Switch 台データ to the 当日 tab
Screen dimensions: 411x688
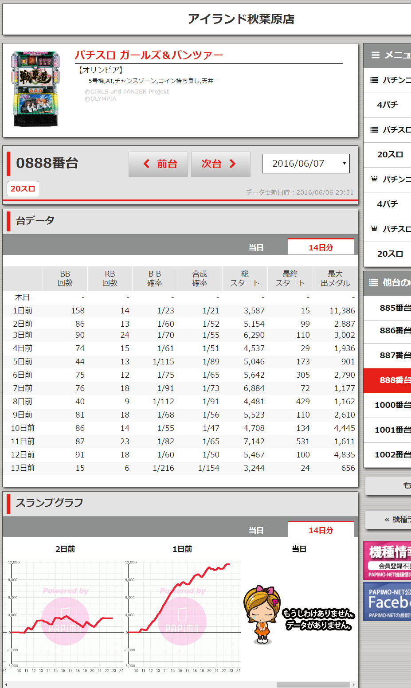256,247
